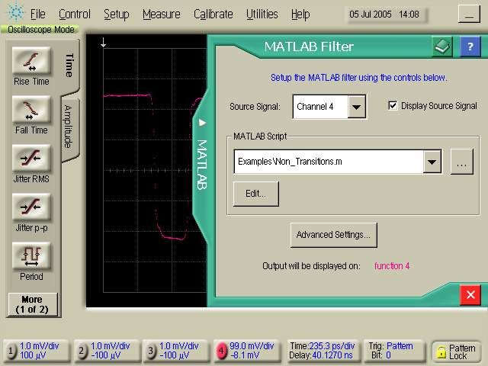This screenshot has width=488, height=366.
Task: Click the Edit... script button
Action: pos(255,194)
